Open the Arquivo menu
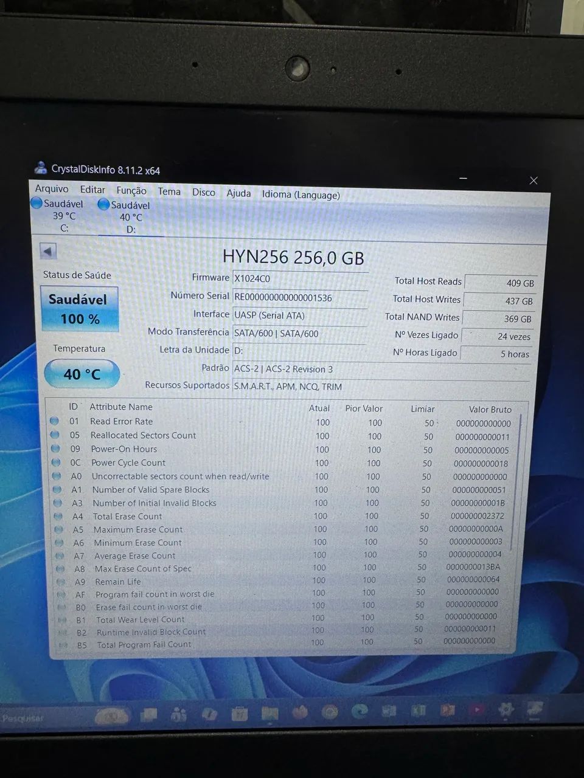Viewport: 584px width, 778px height. click(x=52, y=188)
